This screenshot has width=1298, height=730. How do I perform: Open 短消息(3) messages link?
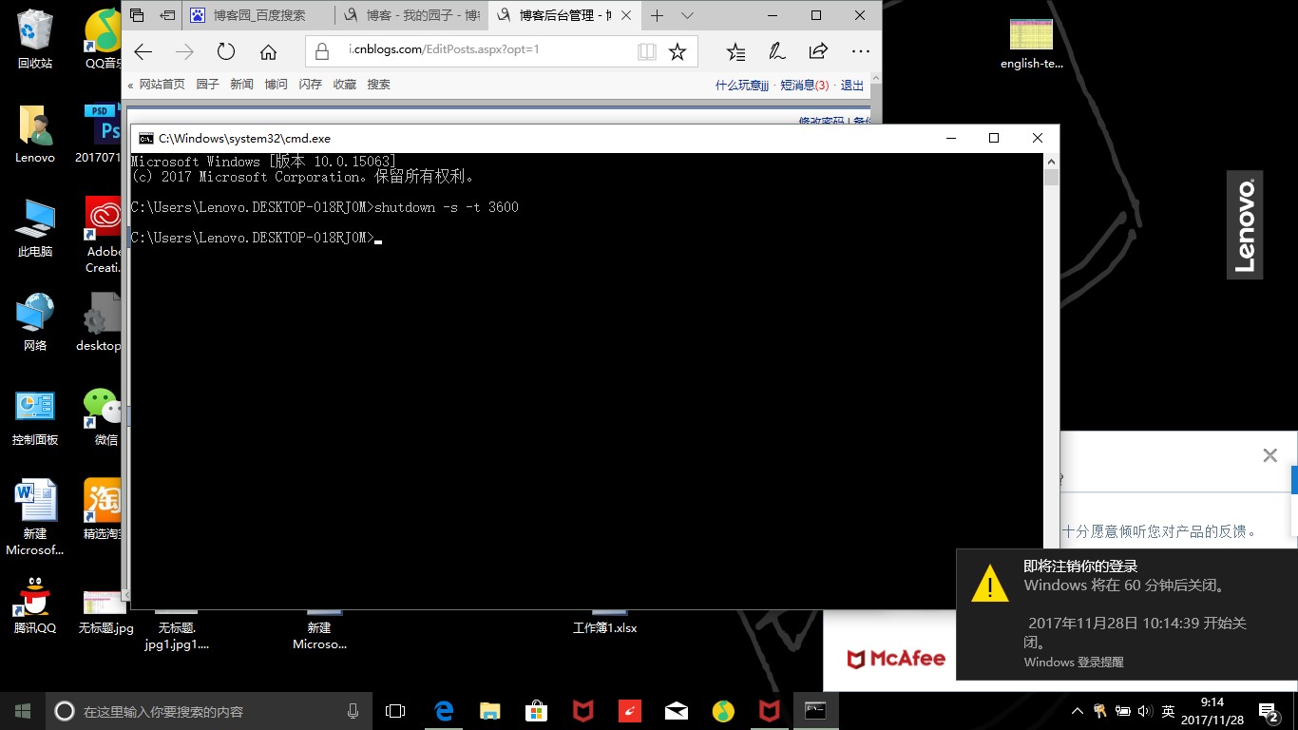pyautogui.click(x=805, y=86)
